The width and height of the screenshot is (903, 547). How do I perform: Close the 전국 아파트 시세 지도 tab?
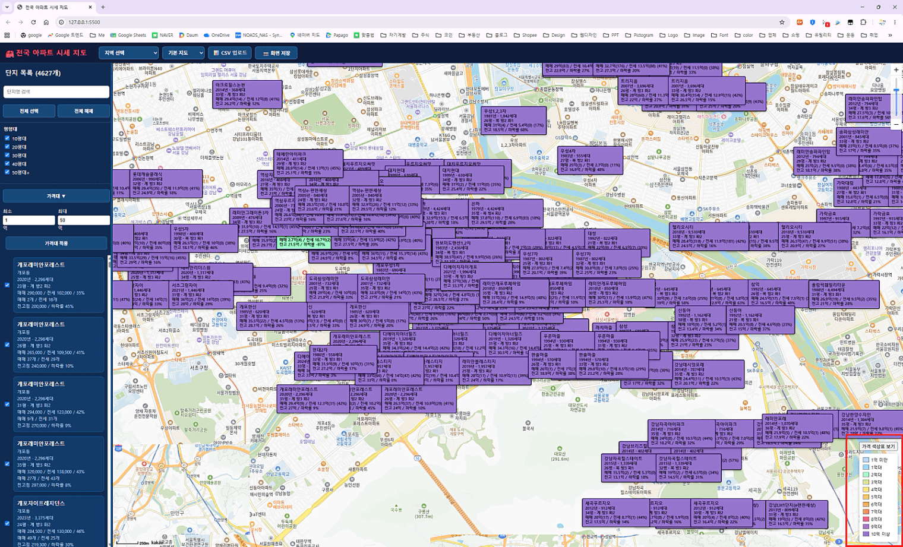[x=90, y=7]
